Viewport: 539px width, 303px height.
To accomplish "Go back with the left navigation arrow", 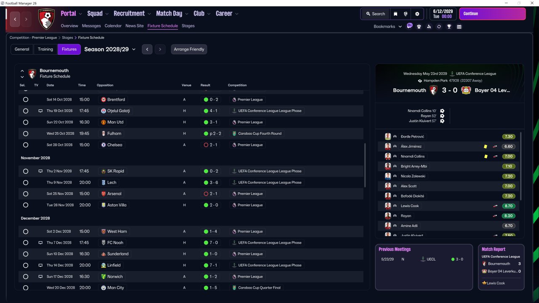I will click(x=15, y=19).
